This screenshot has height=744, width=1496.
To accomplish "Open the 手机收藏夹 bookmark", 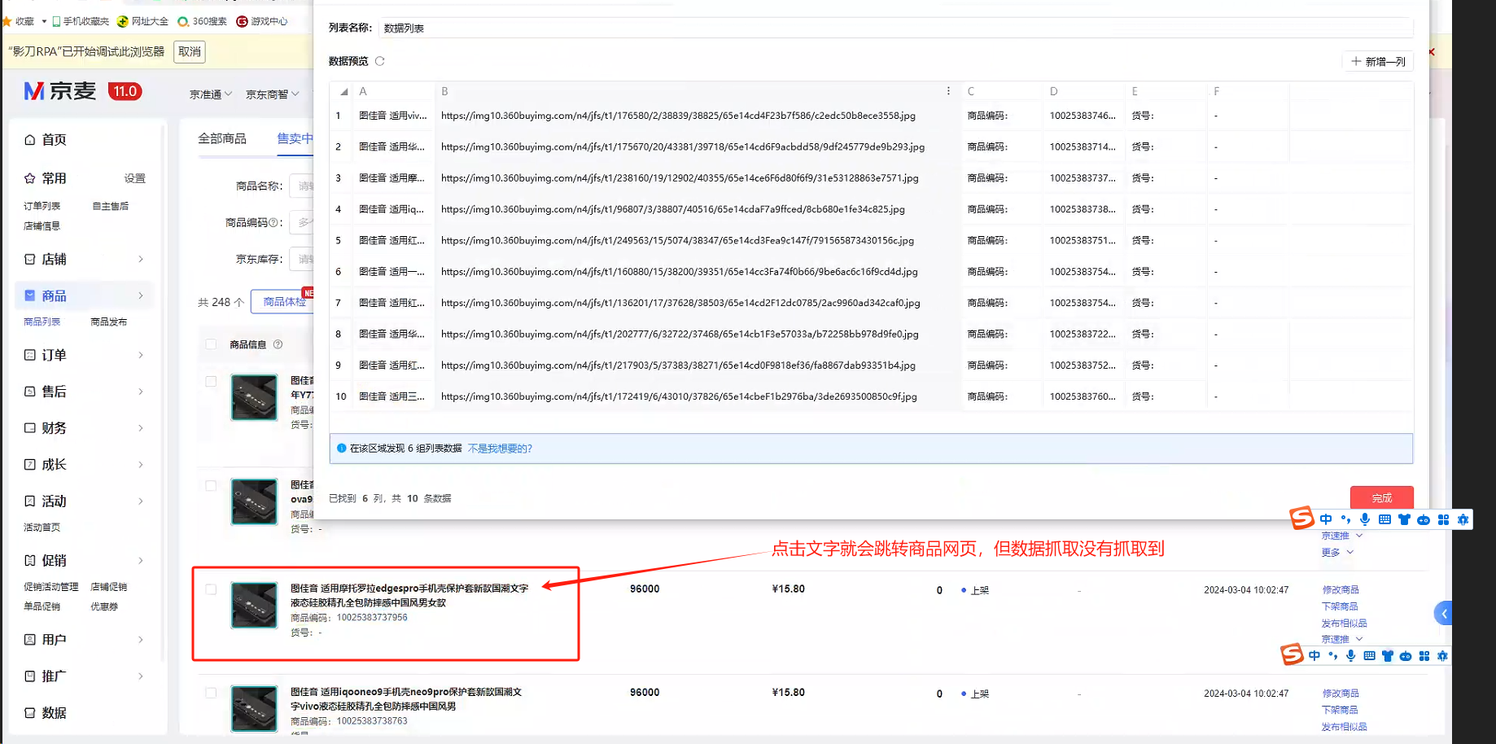I will pyautogui.click(x=81, y=21).
